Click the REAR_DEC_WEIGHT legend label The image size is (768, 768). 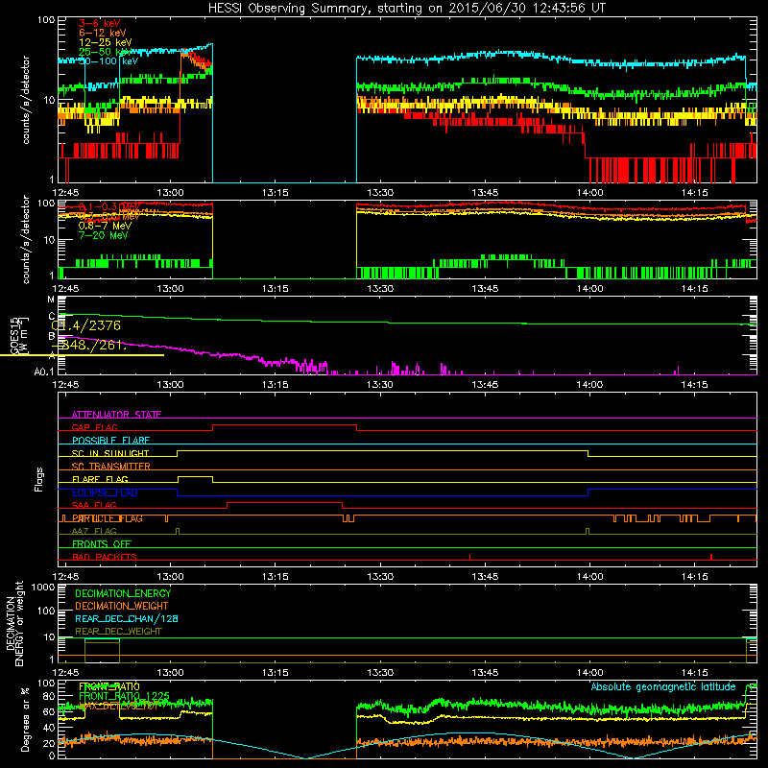[x=118, y=632]
